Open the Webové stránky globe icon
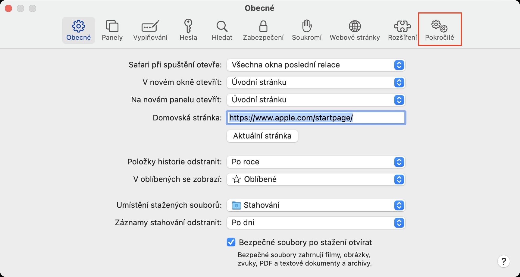The width and height of the screenshot is (520, 277). point(355,26)
